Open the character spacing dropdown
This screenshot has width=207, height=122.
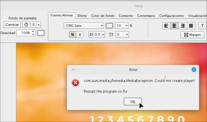[122, 35]
